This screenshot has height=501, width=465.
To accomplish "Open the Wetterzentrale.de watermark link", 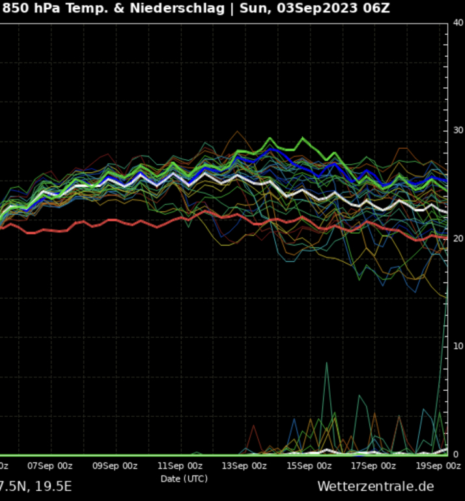I will 375,486.
